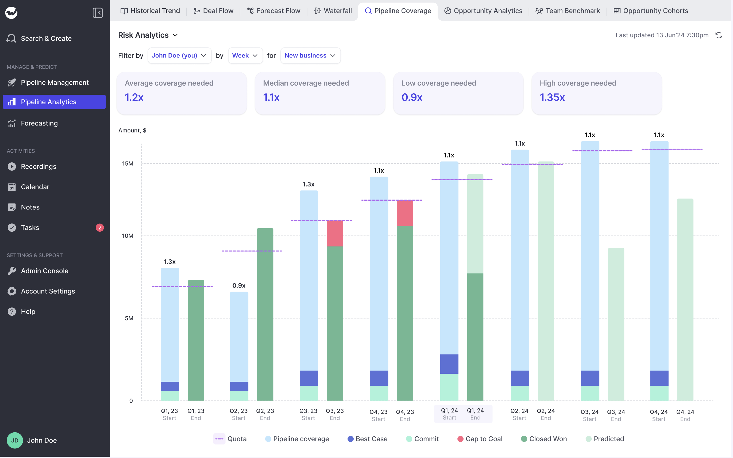Click the Pipeline Management rocket icon
Image resolution: width=733 pixels, height=458 pixels.
[x=11, y=82]
